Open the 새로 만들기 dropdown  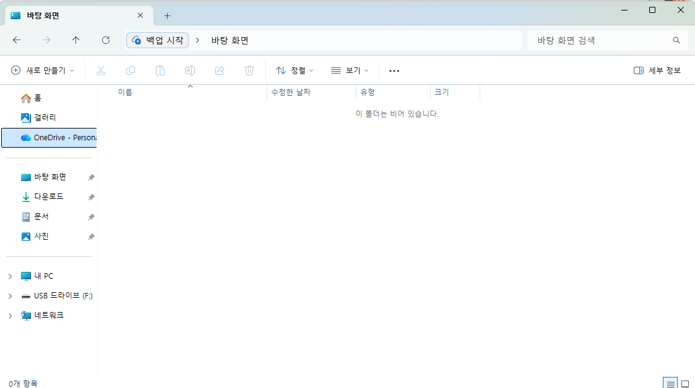point(43,70)
